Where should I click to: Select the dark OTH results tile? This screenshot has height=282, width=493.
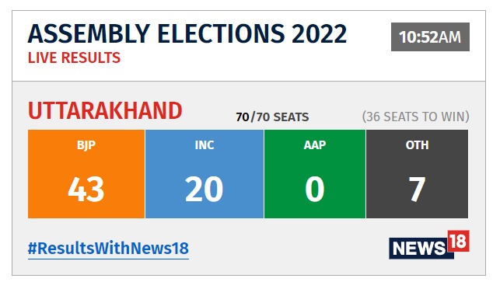417,174
